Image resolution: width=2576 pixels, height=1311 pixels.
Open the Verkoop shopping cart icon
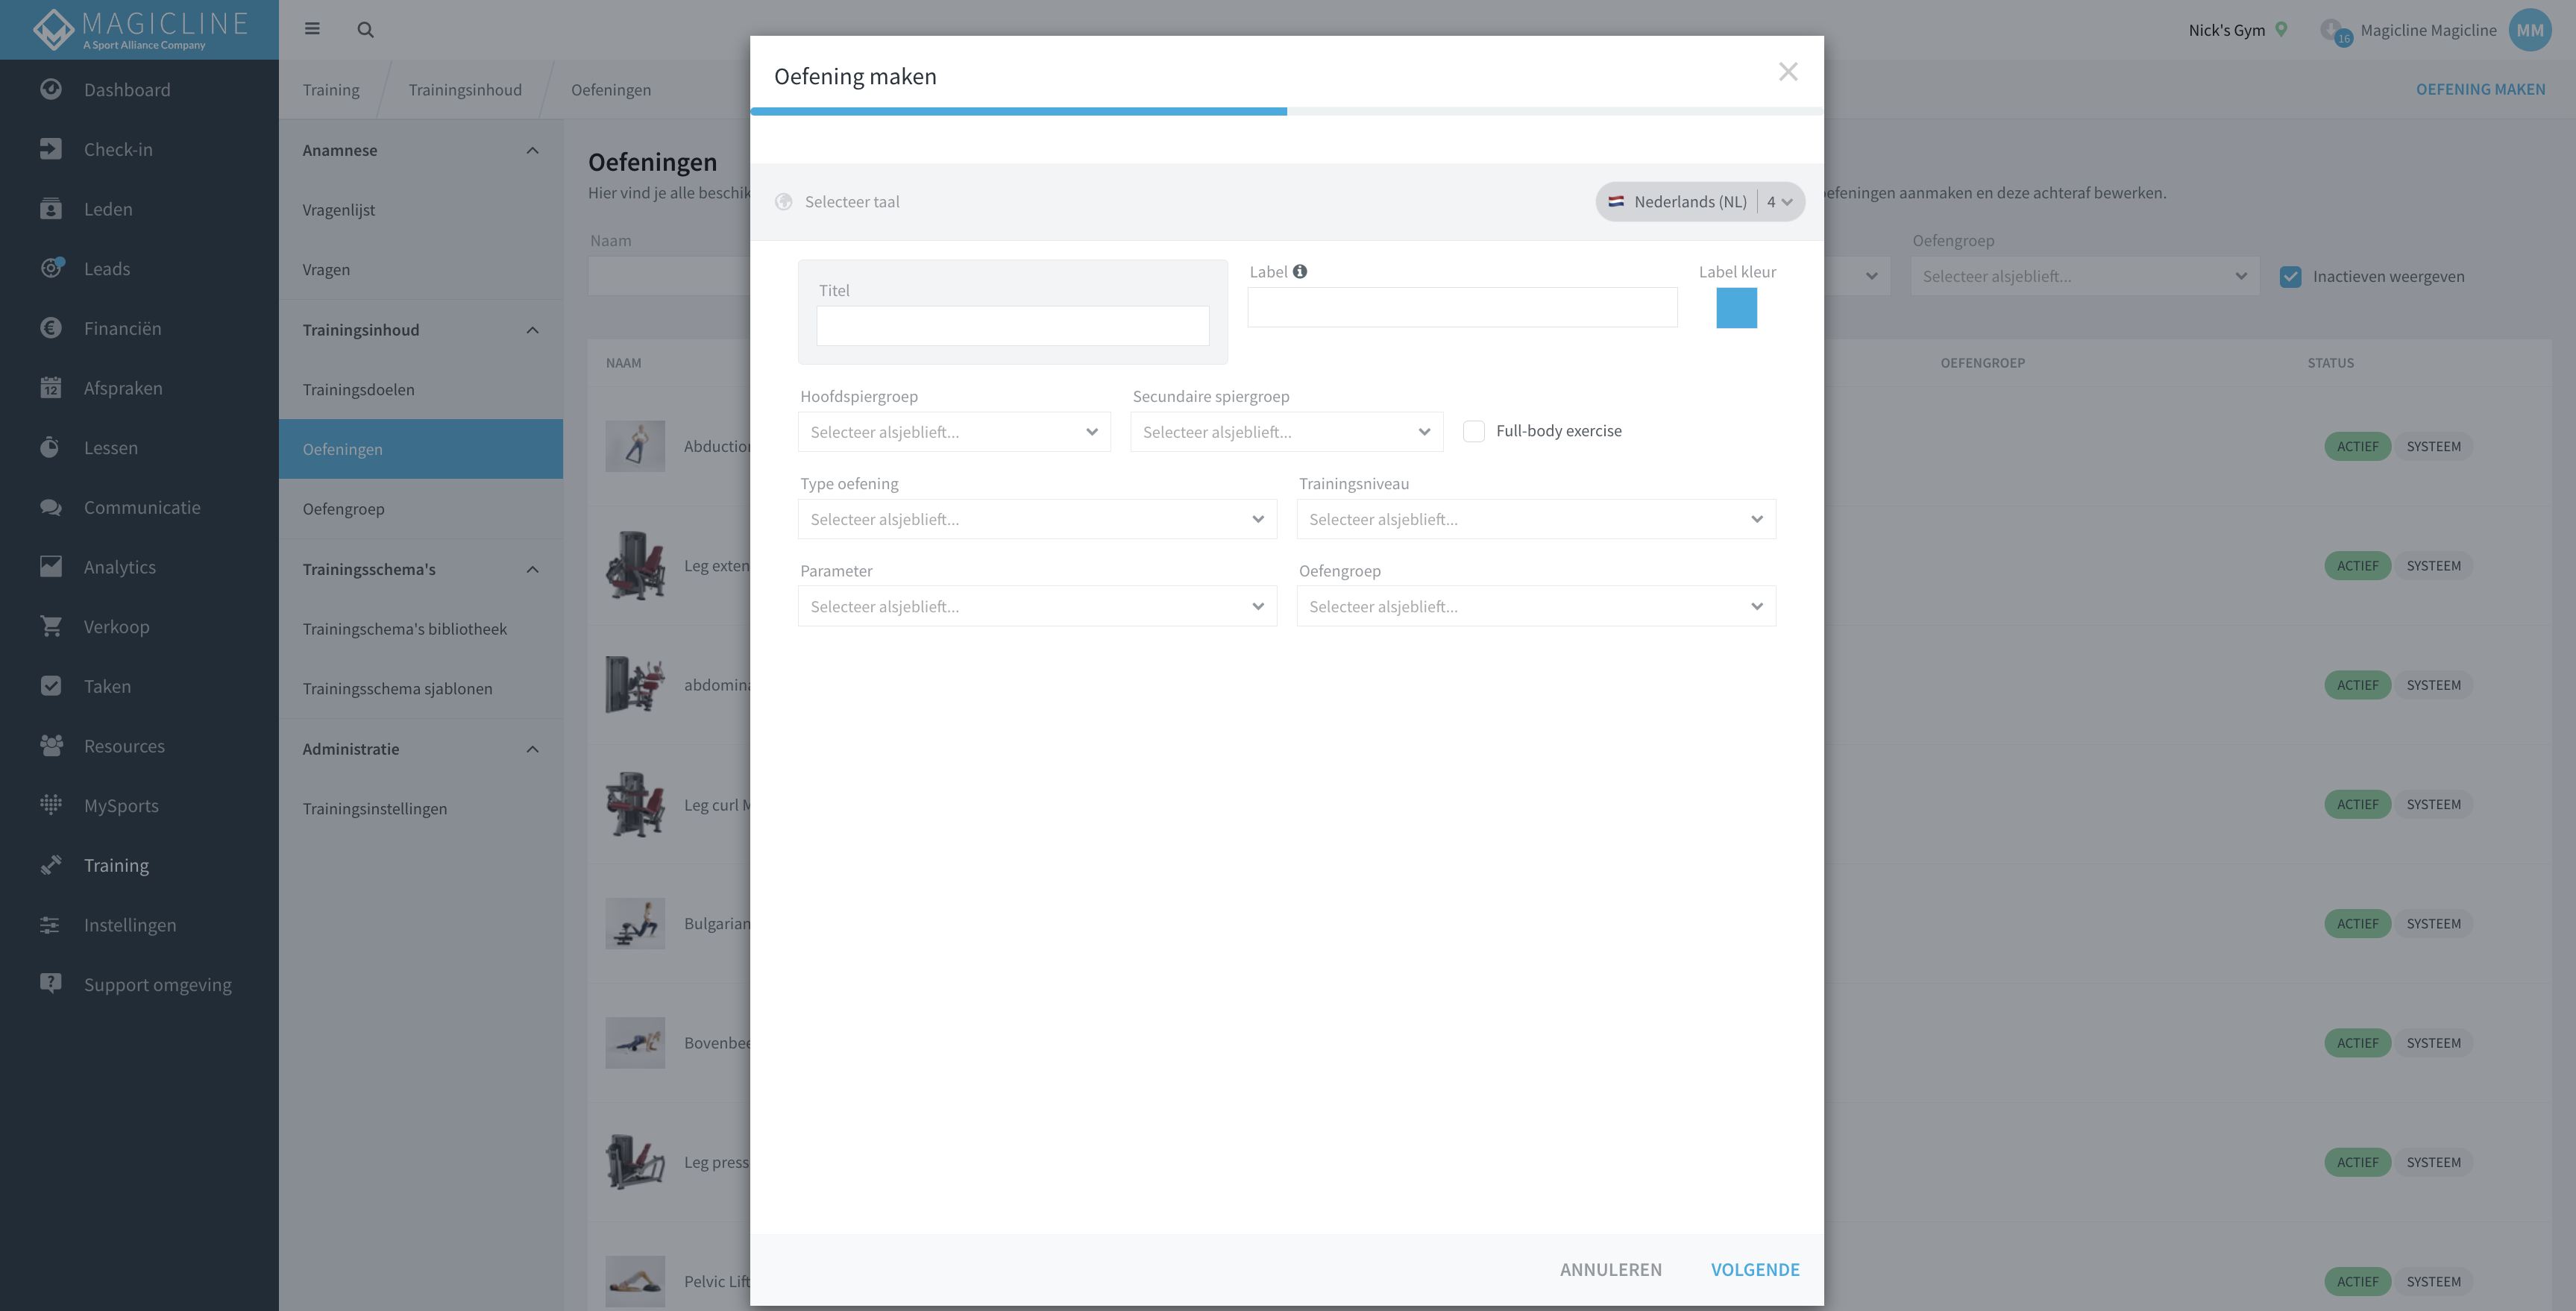coord(51,626)
